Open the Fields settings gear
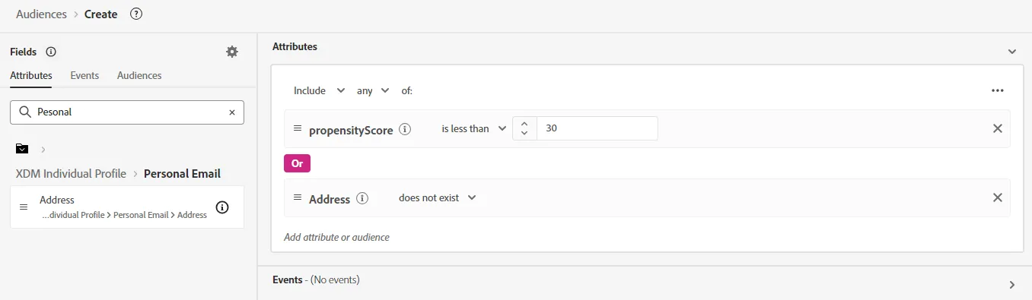This screenshot has height=300, width=1032. [x=232, y=52]
